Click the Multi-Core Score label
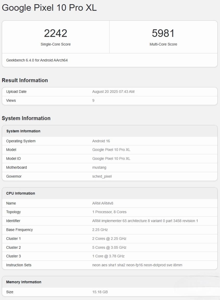 [x=163, y=44]
